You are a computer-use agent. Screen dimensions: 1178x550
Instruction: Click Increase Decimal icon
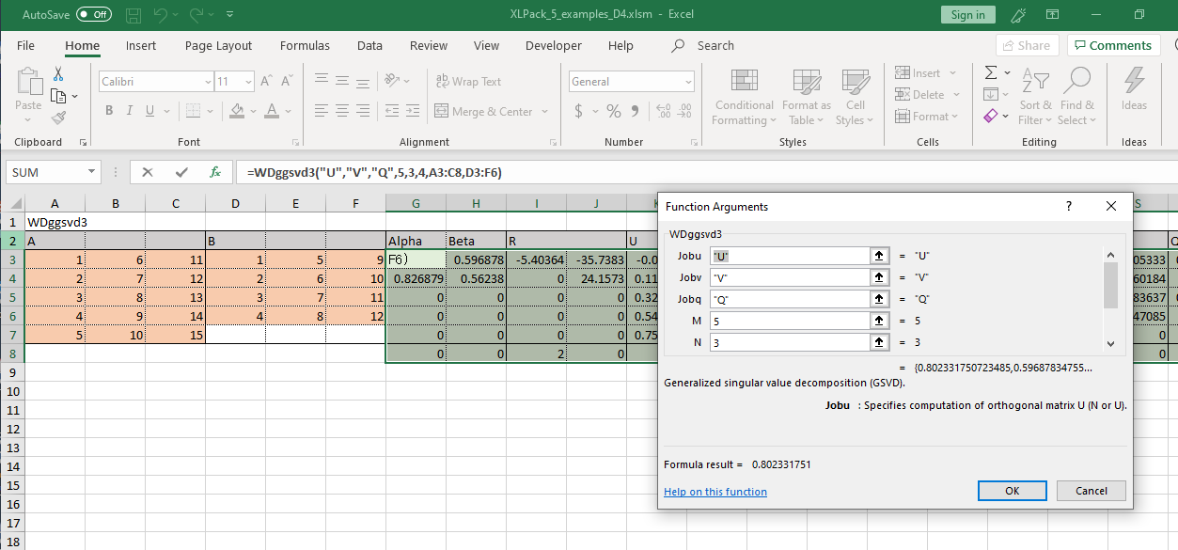(x=662, y=111)
